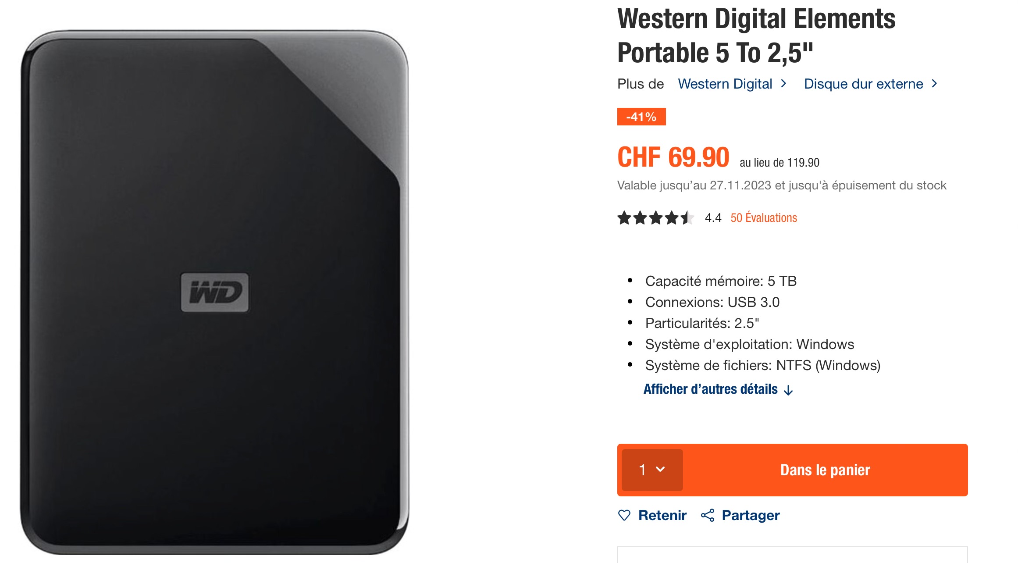The image size is (1018, 563).
Task: Click the chevron after Disque dur externe
Action: tap(934, 84)
